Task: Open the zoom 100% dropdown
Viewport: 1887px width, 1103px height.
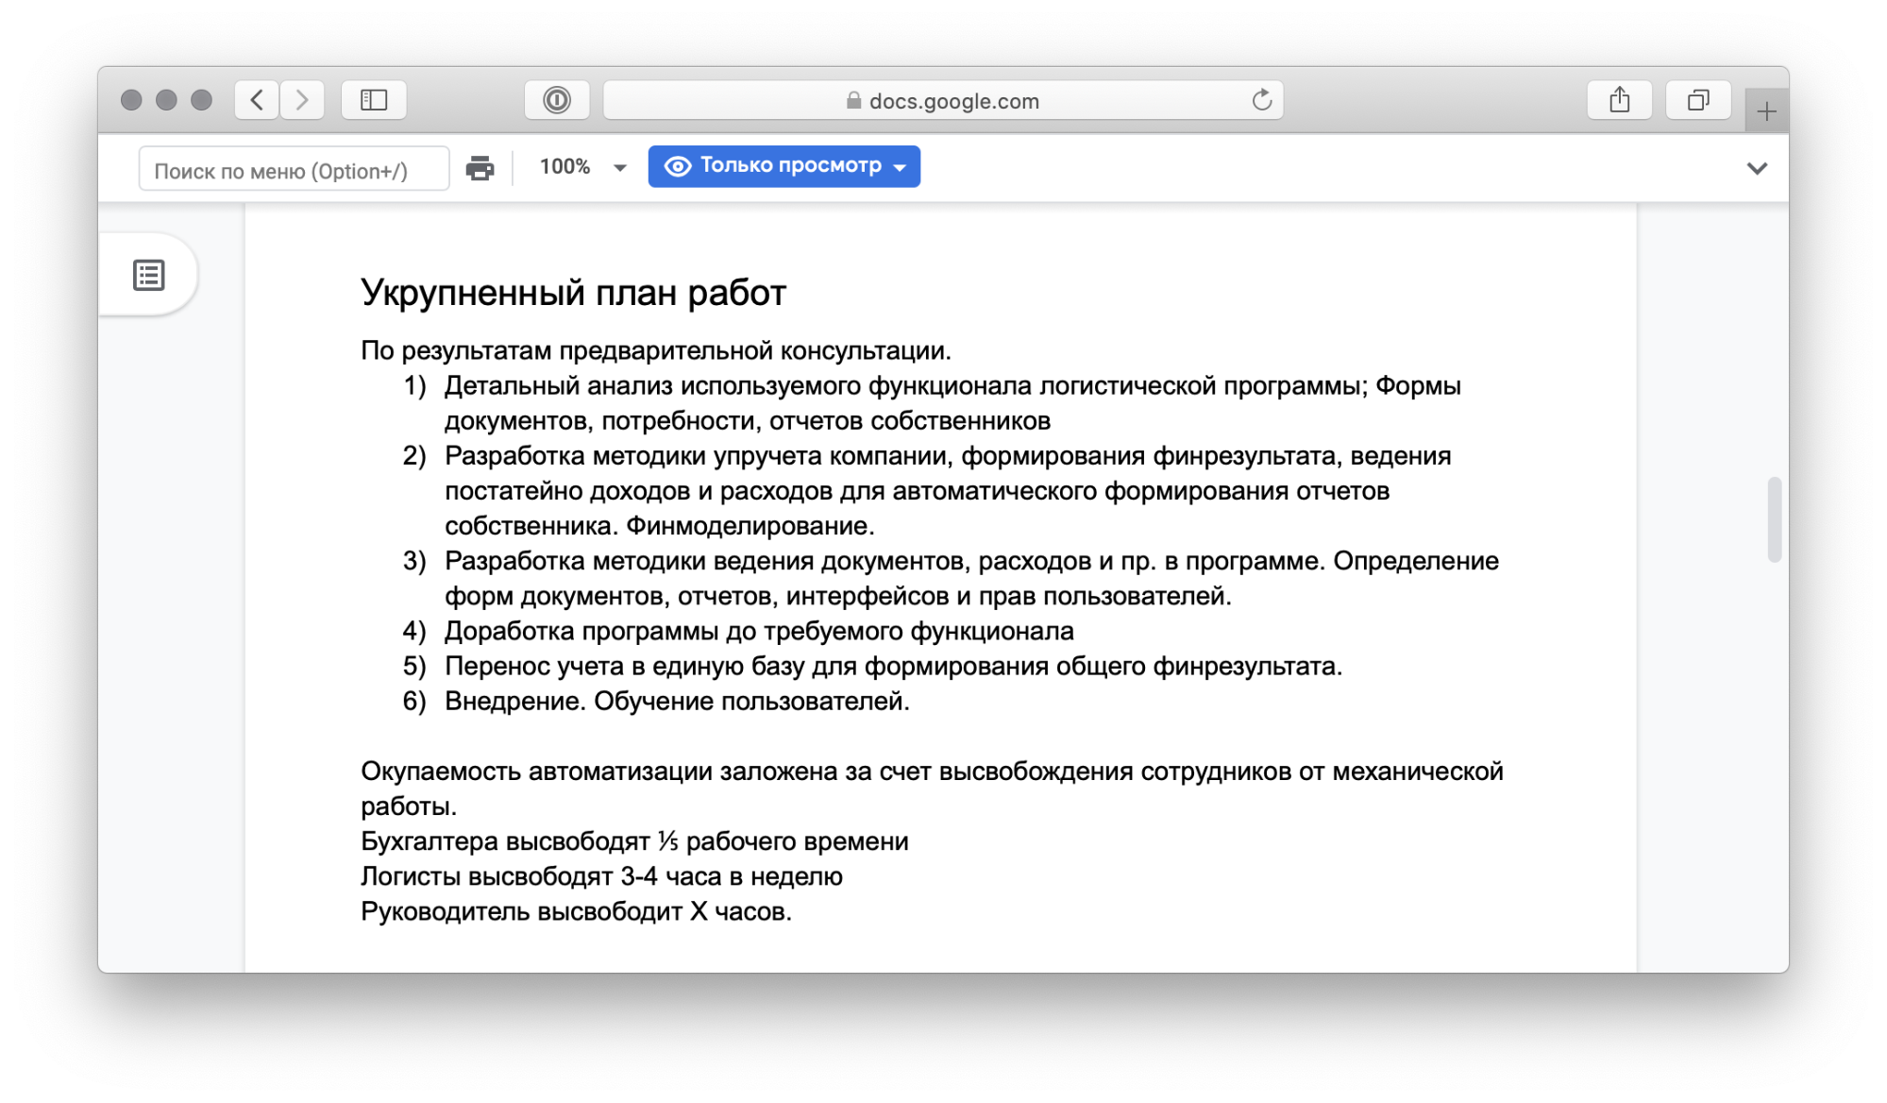Action: 582,167
